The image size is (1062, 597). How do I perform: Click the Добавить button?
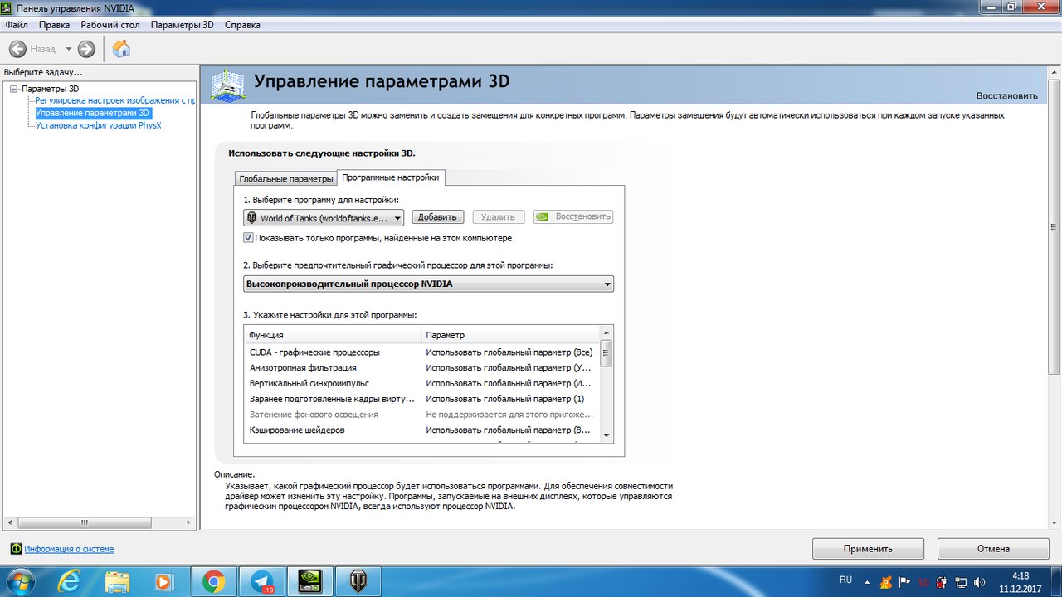pyautogui.click(x=437, y=217)
